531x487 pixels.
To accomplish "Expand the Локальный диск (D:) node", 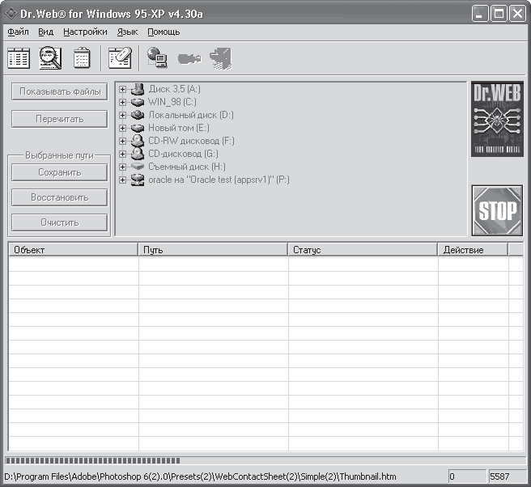I will click(122, 115).
